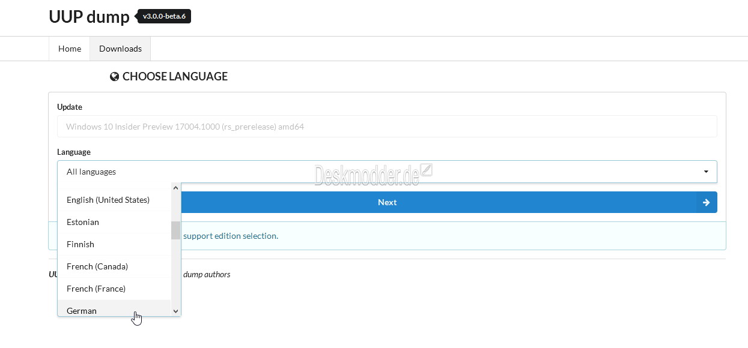748x348 pixels.
Task: Select German from the dropdown list
Action: click(114, 308)
